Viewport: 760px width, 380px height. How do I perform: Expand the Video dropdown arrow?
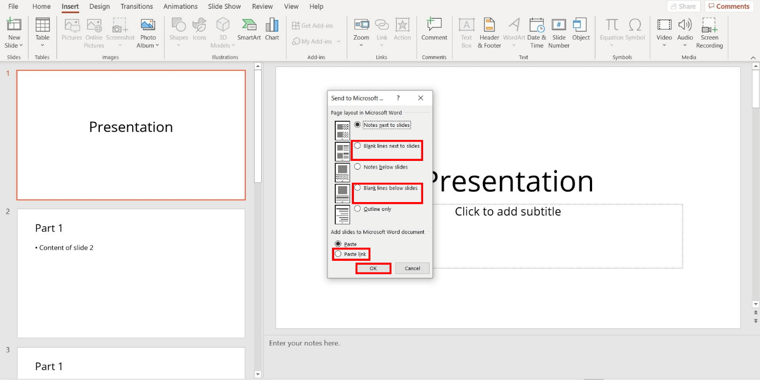(664, 46)
